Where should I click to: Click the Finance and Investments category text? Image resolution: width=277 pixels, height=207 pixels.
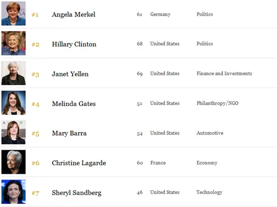(x=224, y=73)
